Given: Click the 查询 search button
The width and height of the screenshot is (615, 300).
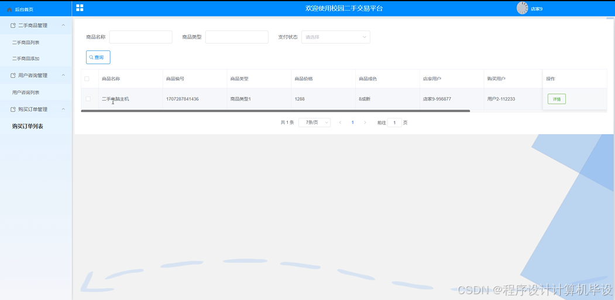Looking at the screenshot, I should pos(98,57).
